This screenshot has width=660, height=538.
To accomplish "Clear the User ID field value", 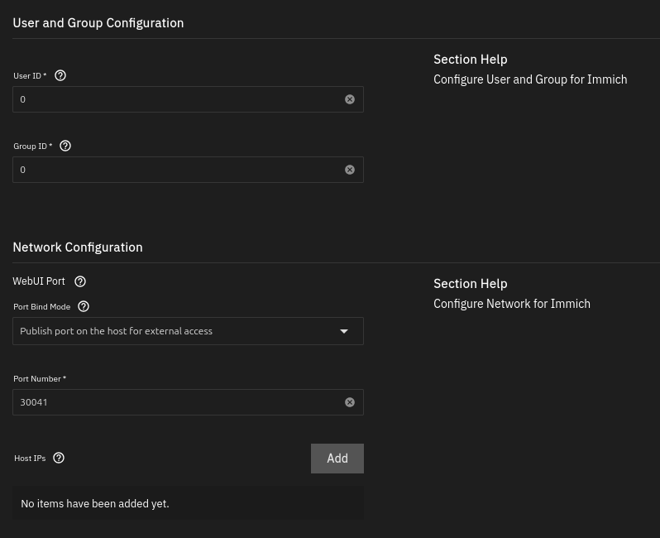I will 350,99.
